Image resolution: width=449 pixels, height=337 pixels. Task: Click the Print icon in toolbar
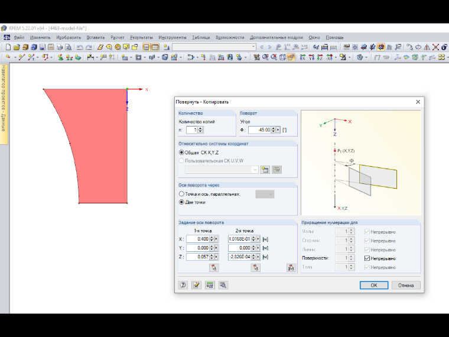point(60,47)
